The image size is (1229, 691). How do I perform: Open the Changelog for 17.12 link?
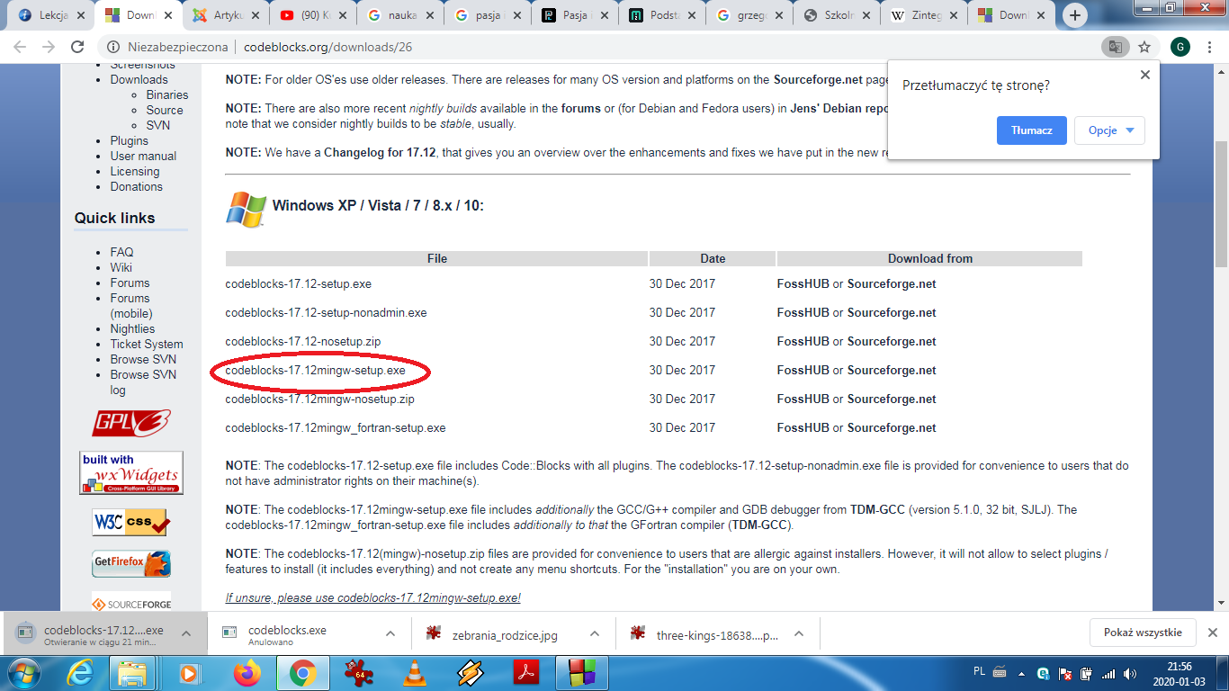point(380,152)
